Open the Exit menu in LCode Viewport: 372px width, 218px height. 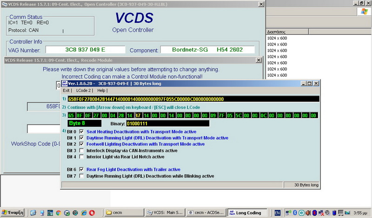click(66, 90)
